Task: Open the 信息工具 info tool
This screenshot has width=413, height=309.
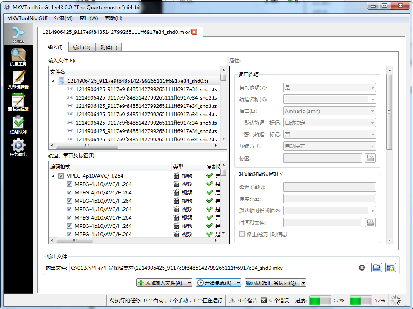Action: coord(18,57)
